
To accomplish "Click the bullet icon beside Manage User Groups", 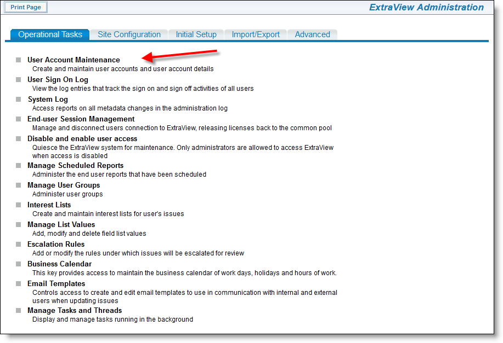I will click(18, 185).
